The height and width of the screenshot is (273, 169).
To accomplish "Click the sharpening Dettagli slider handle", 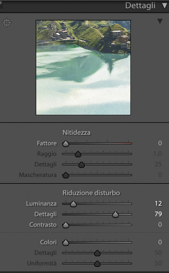I will point(81,165).
